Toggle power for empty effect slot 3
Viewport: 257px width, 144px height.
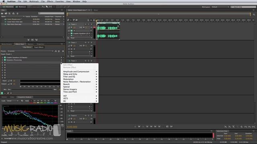[5, 62]
